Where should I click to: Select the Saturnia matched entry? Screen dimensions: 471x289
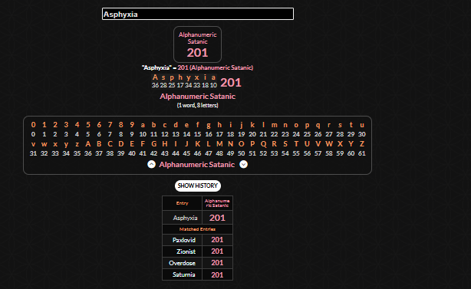click(x=184, y=274)
